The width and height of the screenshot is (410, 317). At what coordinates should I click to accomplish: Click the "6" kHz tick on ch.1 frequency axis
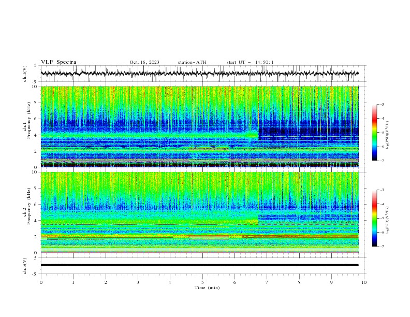coord(36,119)
